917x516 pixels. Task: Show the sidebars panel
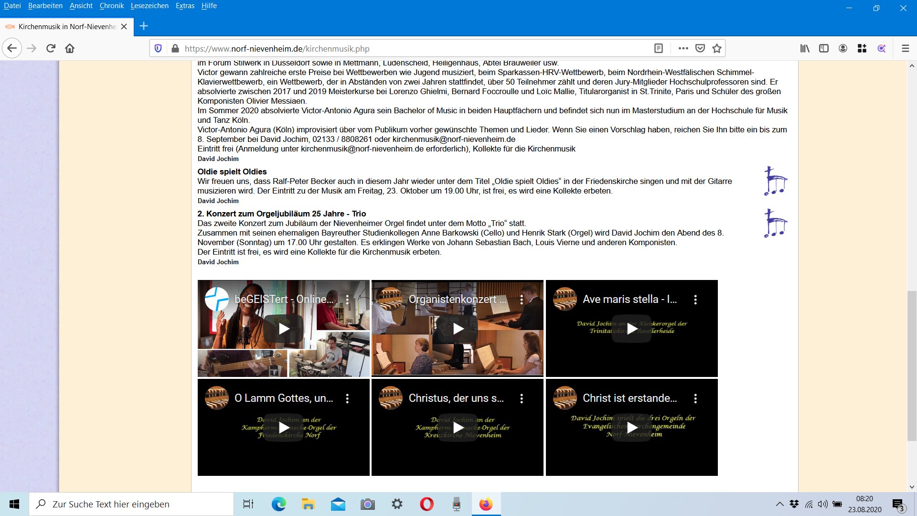(824, 48)
